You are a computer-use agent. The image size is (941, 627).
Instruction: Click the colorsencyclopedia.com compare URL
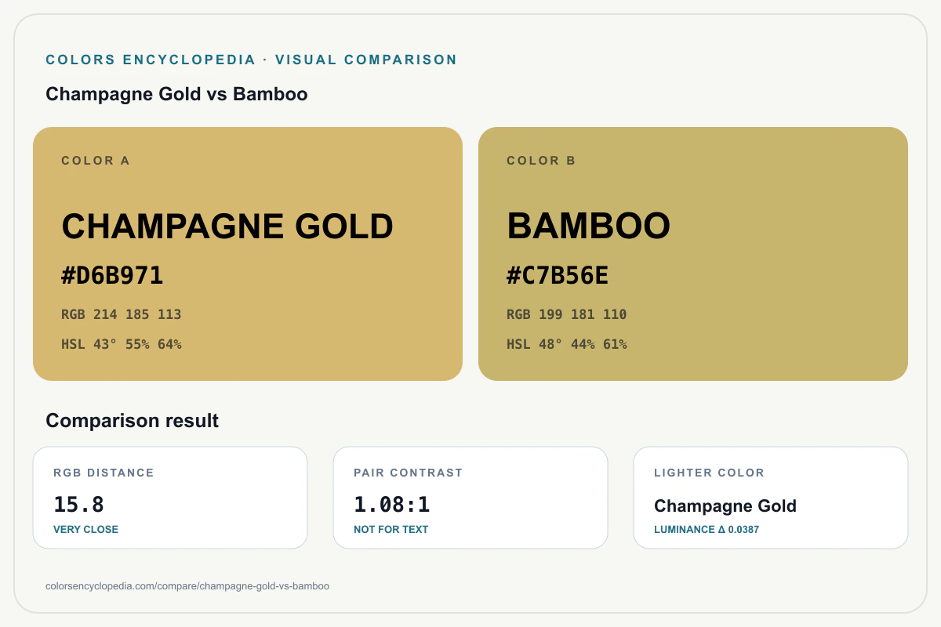tap(187, 585)
